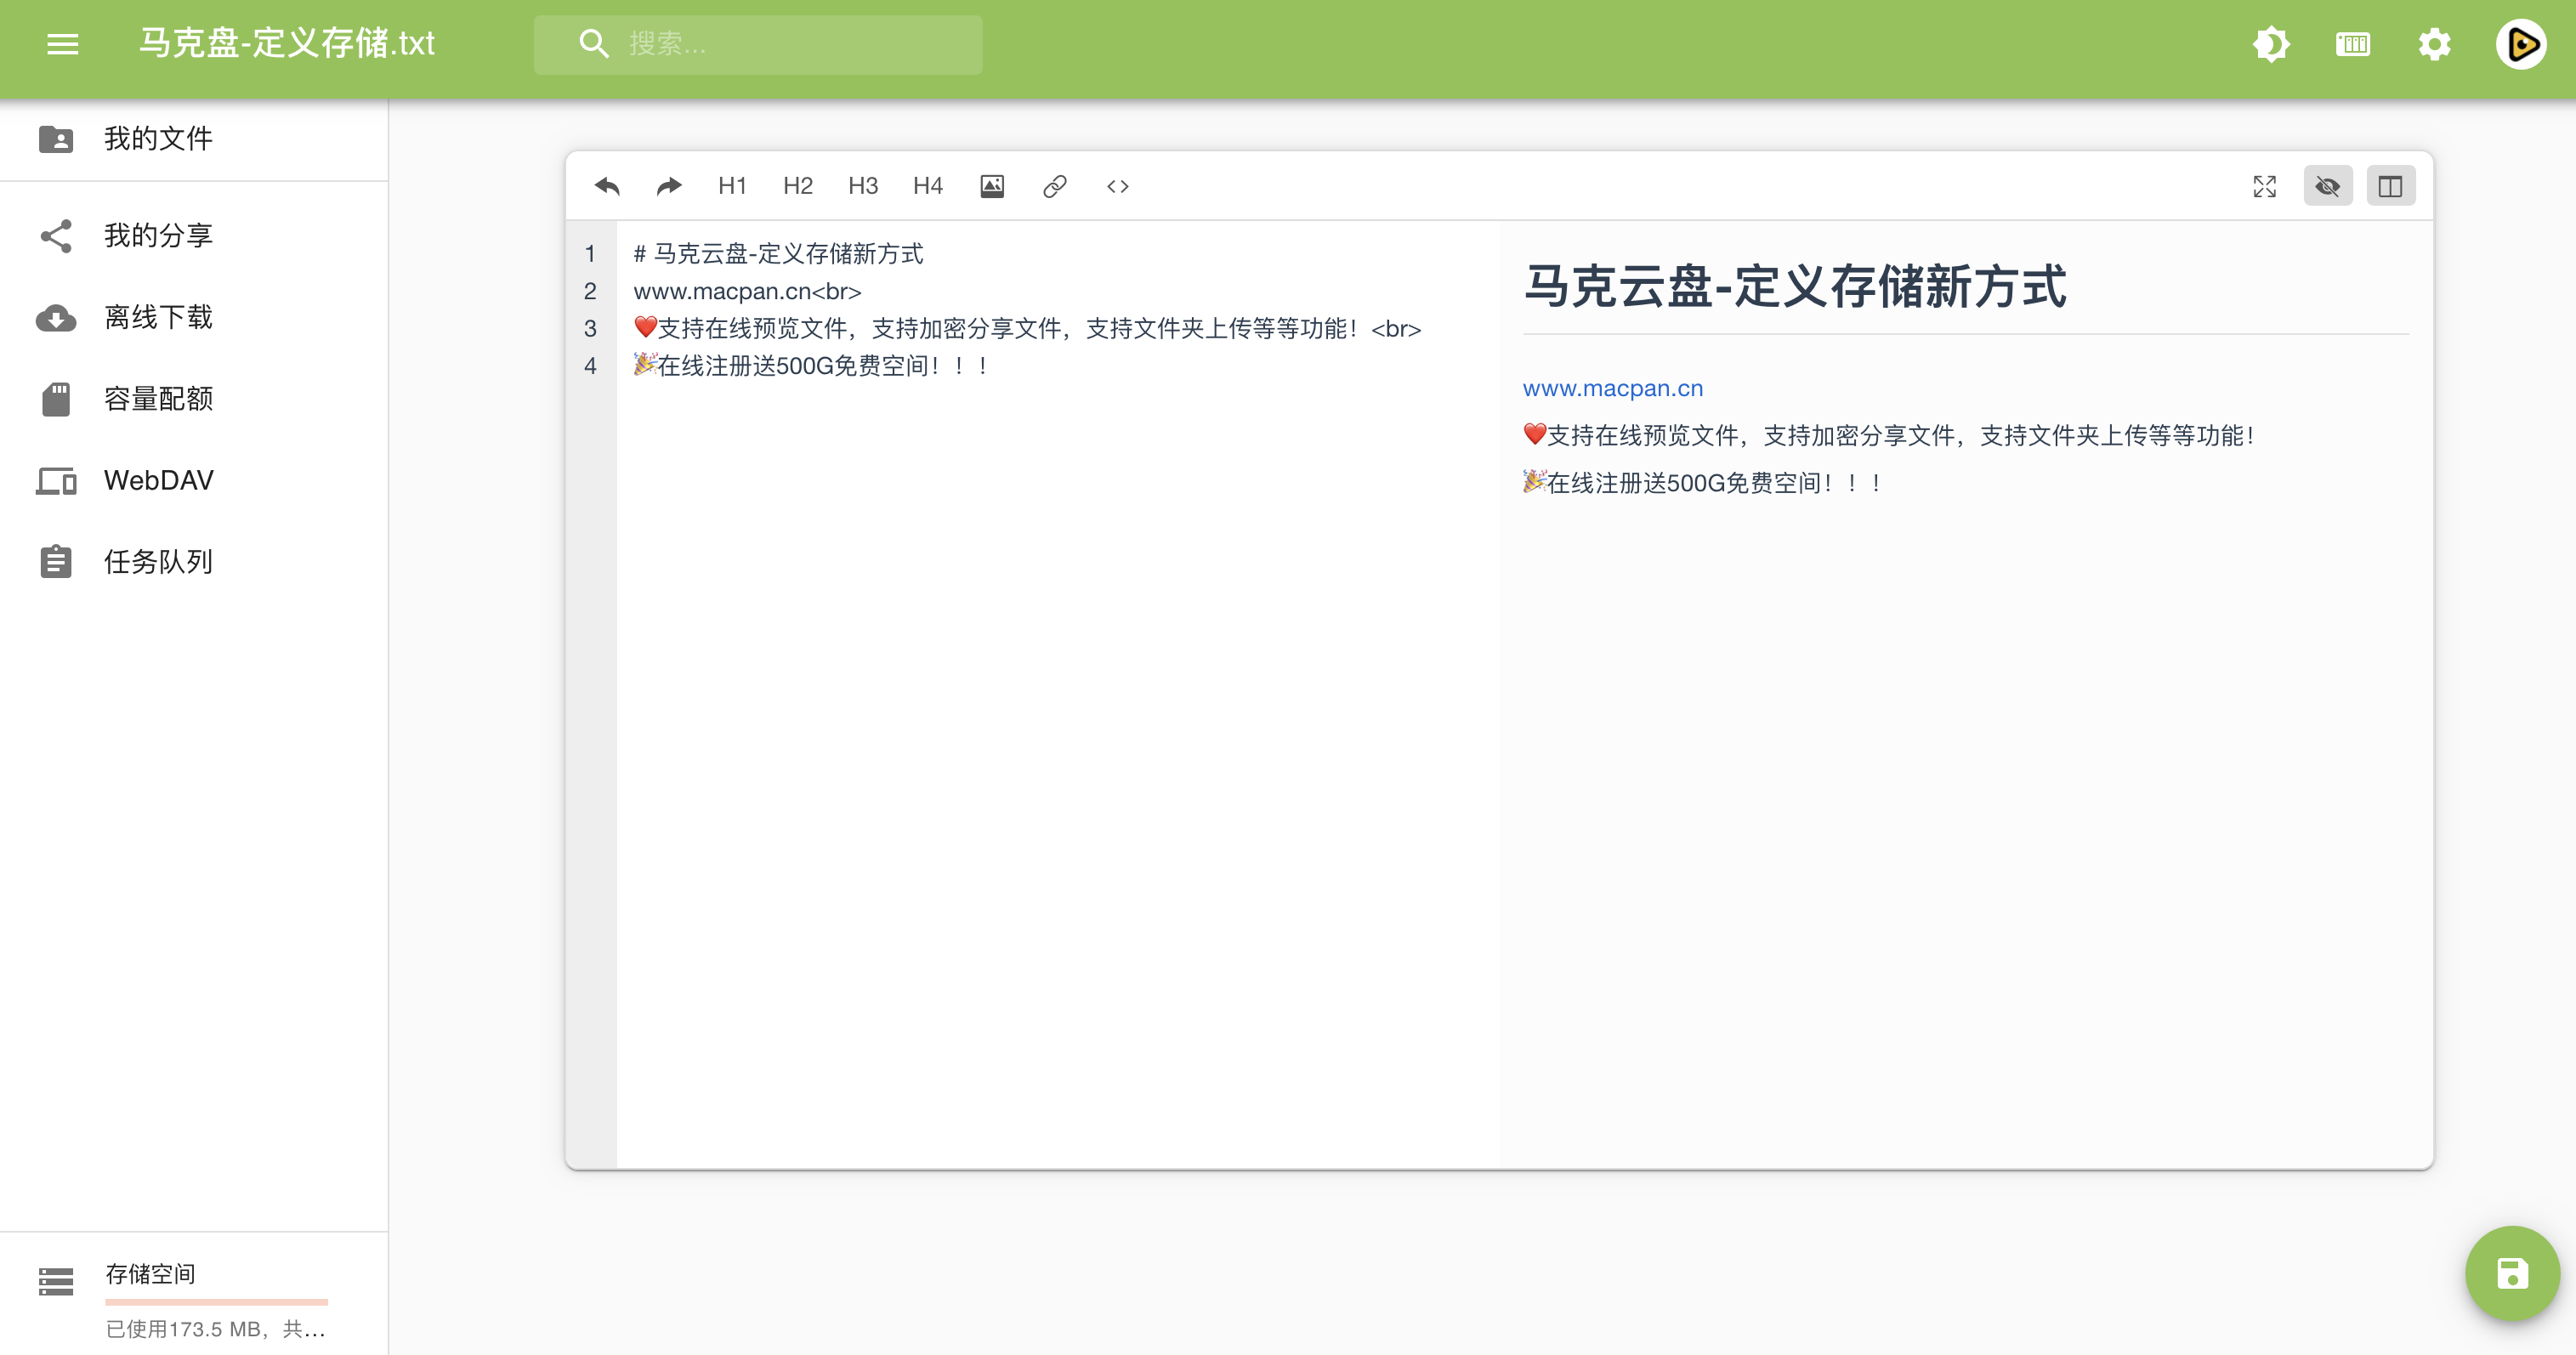Toggle the split-pane editor view
Viewport: 2576px width, 1355px height.
coord(2390,186)
